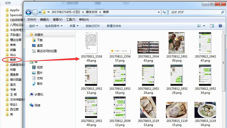This screenshot has height=128, width=227.
Task: Toggle the preview pane icon
Action: coord(212,26)
